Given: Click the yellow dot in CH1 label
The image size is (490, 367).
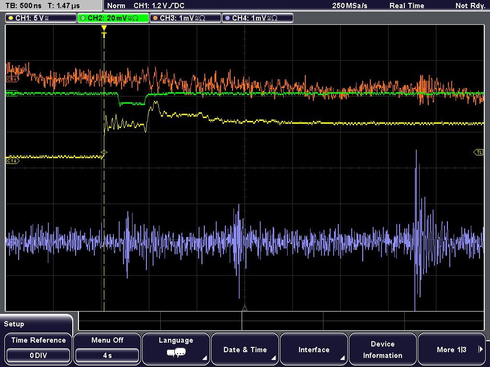Looking at the screenshot, I should pyautogui.click(x=11, y=18).
